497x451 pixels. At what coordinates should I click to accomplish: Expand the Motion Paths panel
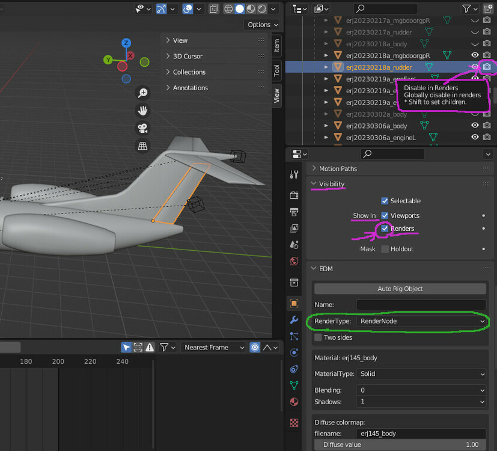coord(338,168)
